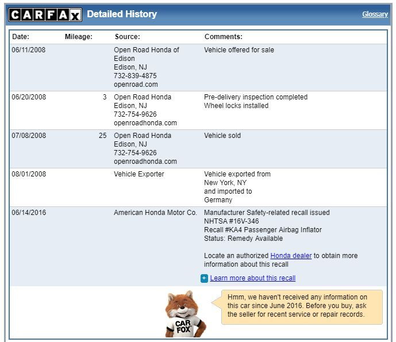396x342 pixels.
Task: Click Open Road Honda of Edison text
Action: pos(147,54)
